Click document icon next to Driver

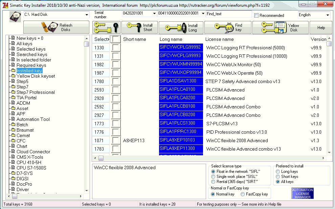[13, 189]
